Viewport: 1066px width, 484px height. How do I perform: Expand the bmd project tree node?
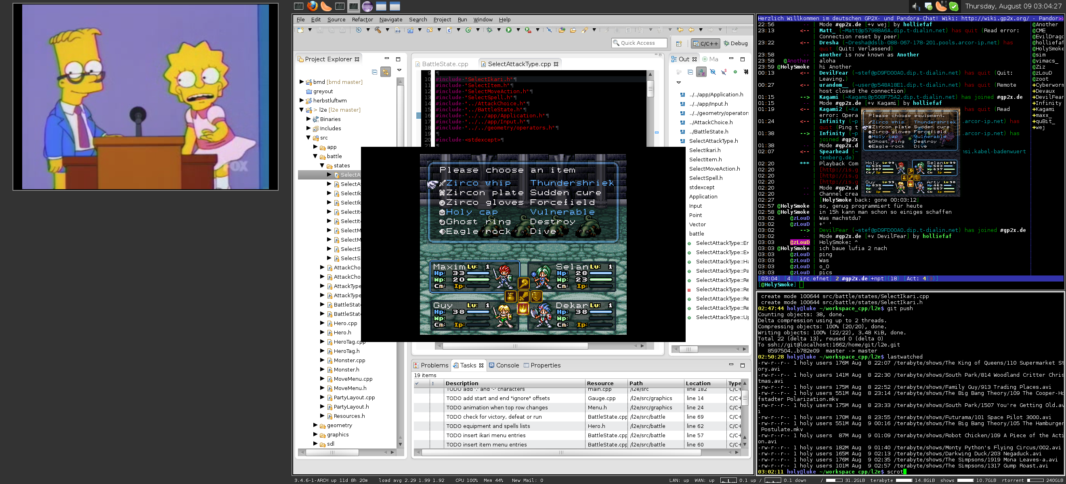click(302, 82)
